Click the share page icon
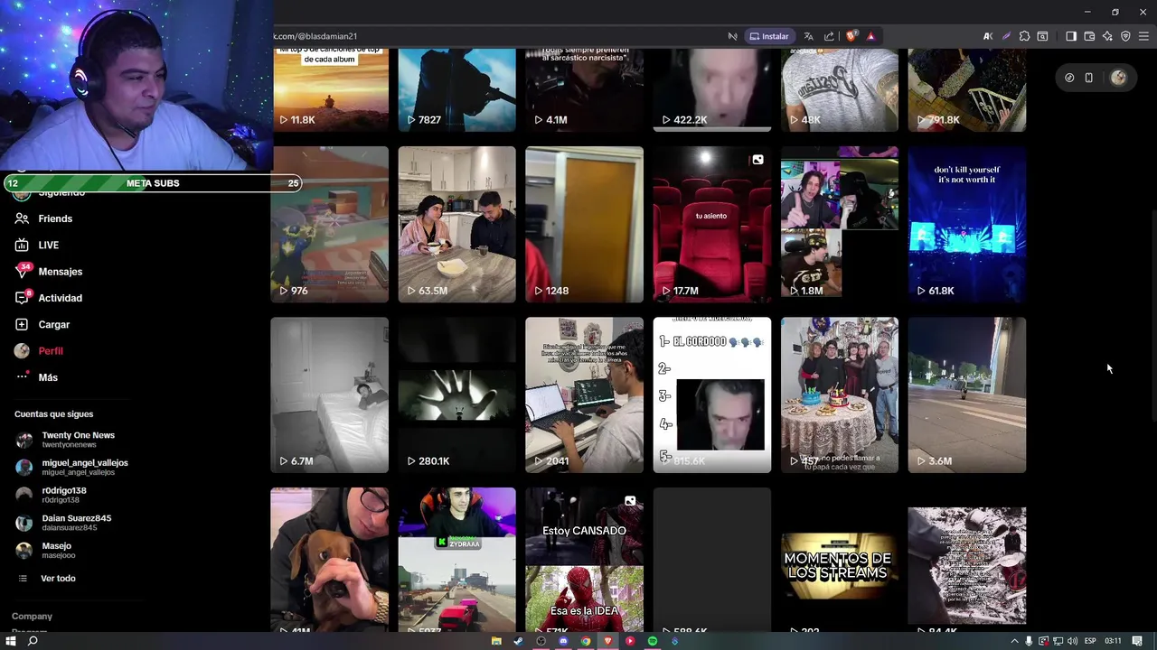The width and height of the screenshot is (1157, 650). 829,36
